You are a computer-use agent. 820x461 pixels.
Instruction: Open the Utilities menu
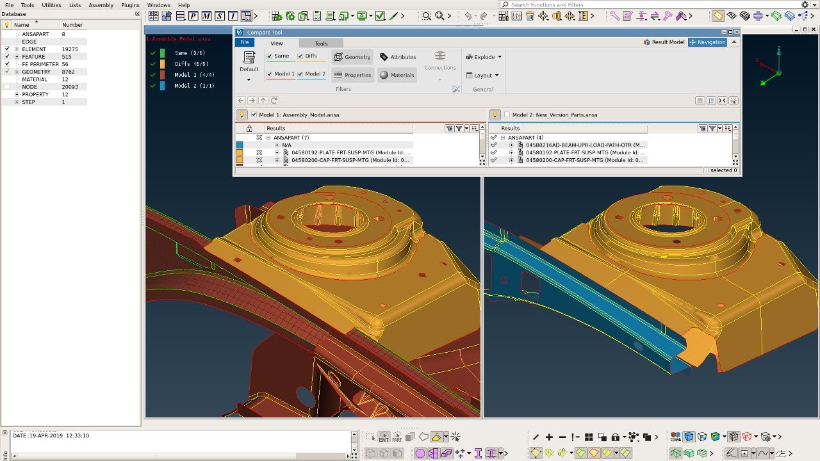[51, 5]
